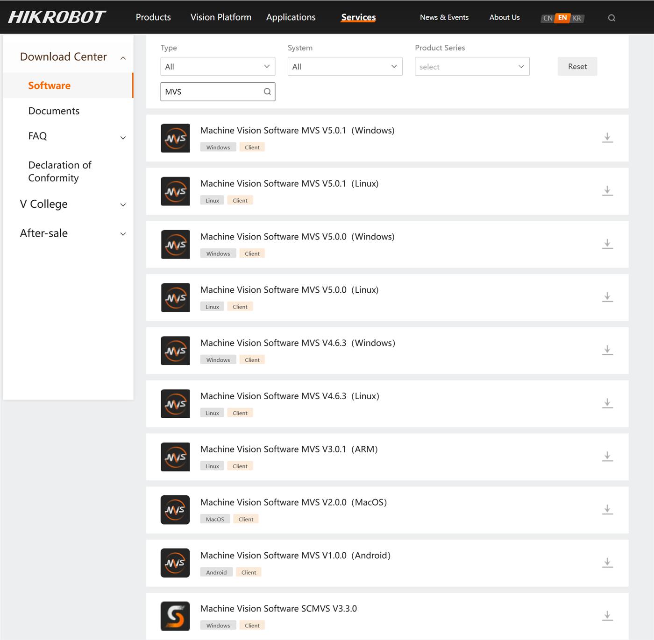The image size is (654, 640).
Task: Open site search magnifier in top bar
Action: [611, 18]
